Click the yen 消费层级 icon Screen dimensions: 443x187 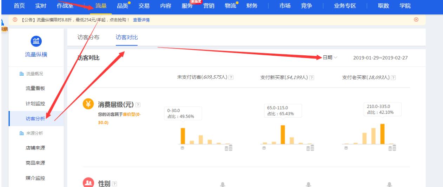click(x=88, y=104)
